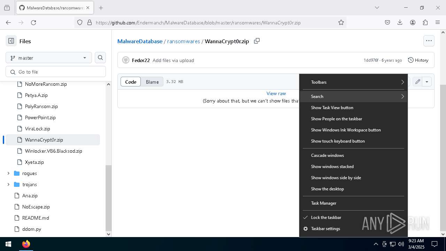Click Fedor22 author link

[x=141, y=60]
